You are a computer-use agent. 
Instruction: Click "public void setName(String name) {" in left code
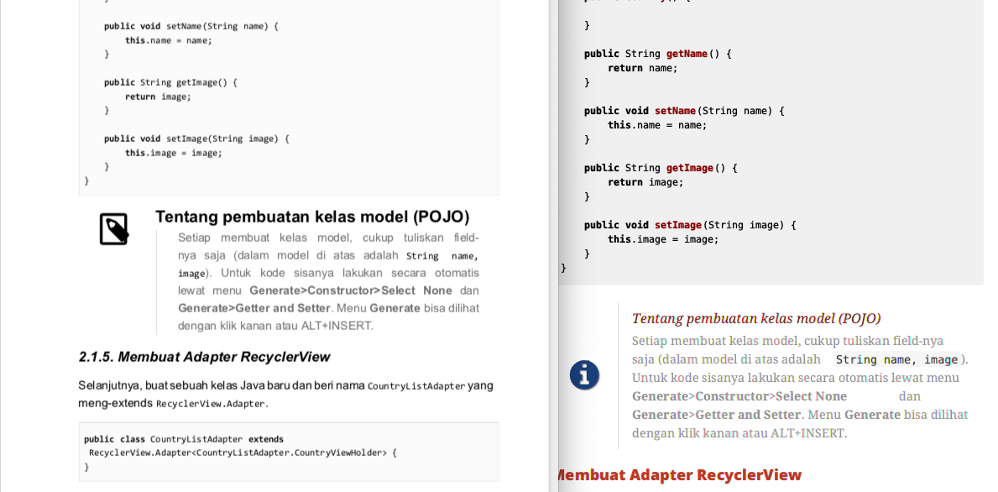click(191, 26)
